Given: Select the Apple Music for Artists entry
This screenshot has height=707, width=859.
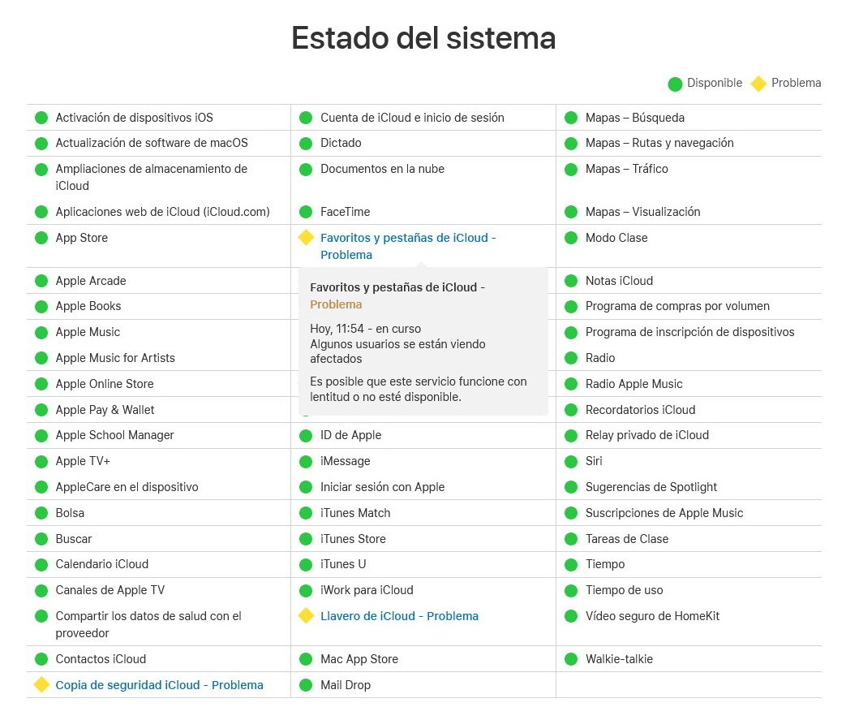Looking at the screenshot, I should [x=115, y=358].
